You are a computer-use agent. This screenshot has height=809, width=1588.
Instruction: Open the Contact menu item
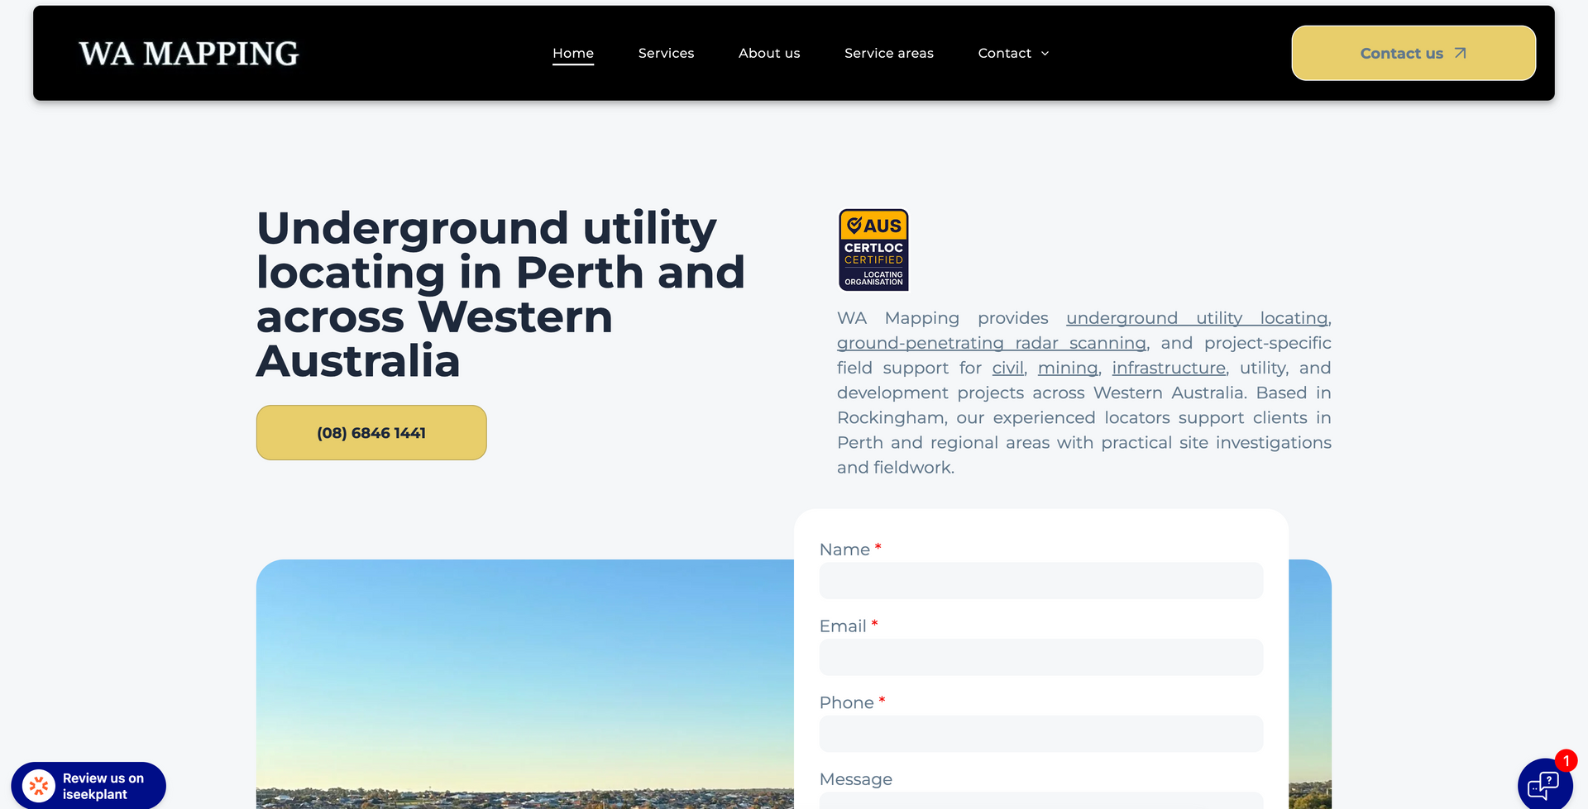pos(1004,53)
